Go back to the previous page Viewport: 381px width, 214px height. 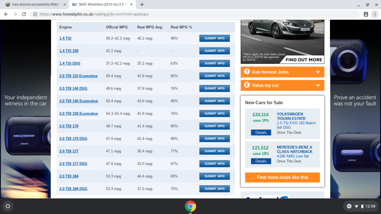click(x=6, y=14)
